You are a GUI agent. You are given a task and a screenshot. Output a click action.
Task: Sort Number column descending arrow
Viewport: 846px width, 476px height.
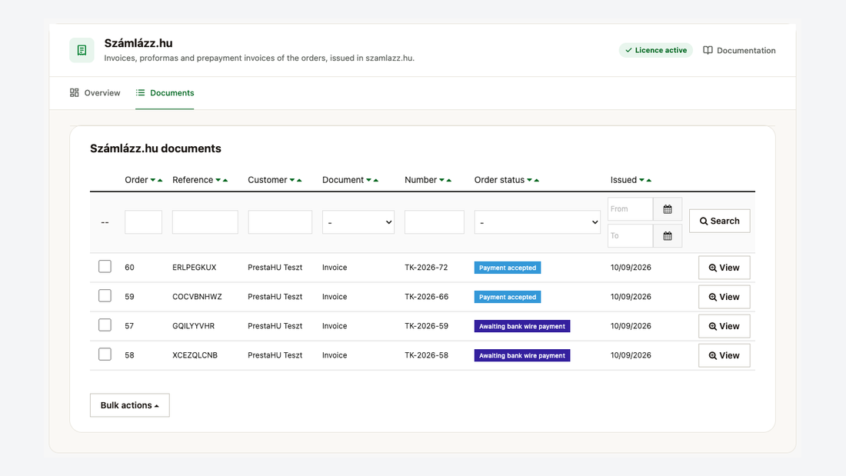(441, 180)
